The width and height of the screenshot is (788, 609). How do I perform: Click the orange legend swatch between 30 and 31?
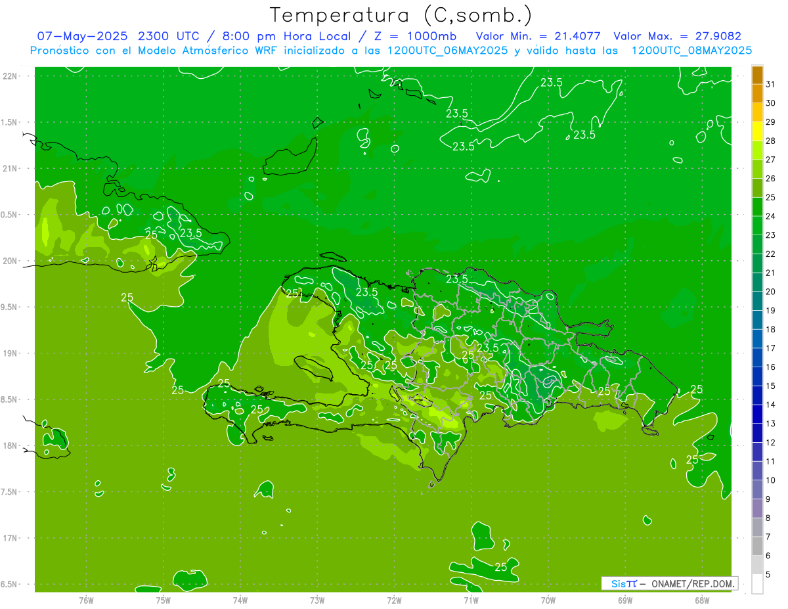[x=757, y=93]
